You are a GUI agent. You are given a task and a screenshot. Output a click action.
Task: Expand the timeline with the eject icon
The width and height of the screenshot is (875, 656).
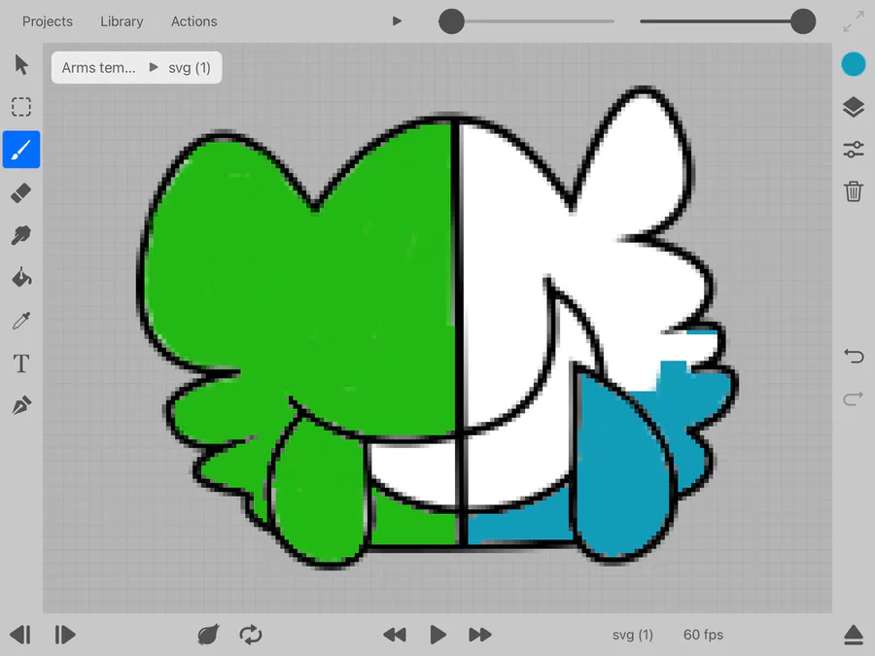pos(854,635)
